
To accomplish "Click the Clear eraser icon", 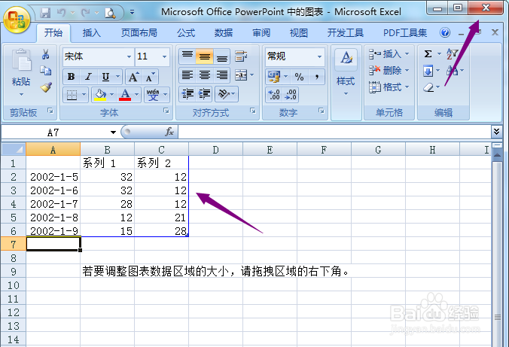I will coord(428,87).
